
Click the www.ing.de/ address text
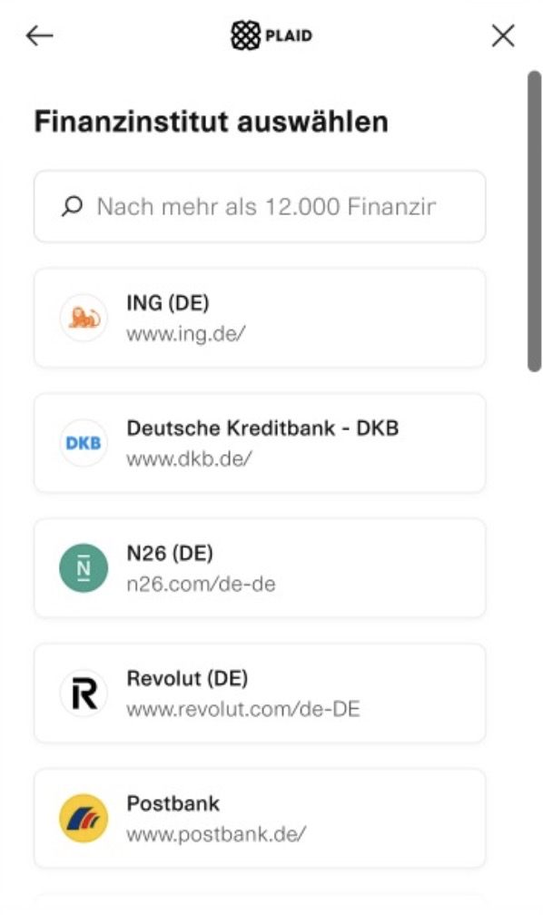186,334
